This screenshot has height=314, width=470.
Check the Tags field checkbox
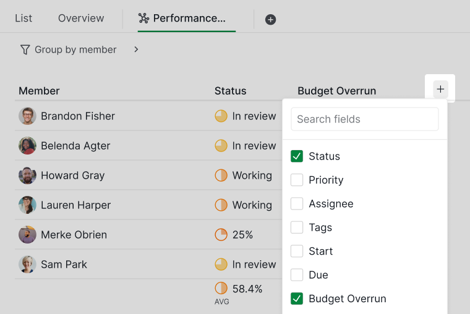coord(297,227)
